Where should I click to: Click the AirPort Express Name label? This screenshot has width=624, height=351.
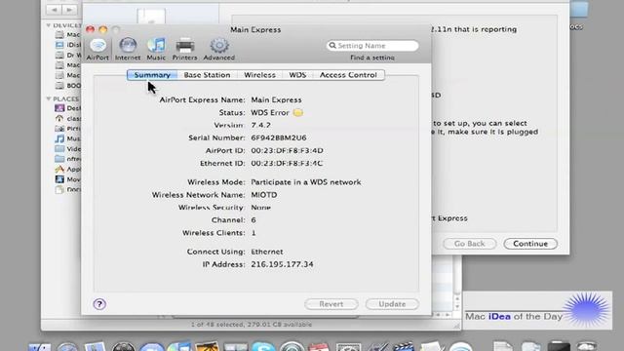point(202,99)
